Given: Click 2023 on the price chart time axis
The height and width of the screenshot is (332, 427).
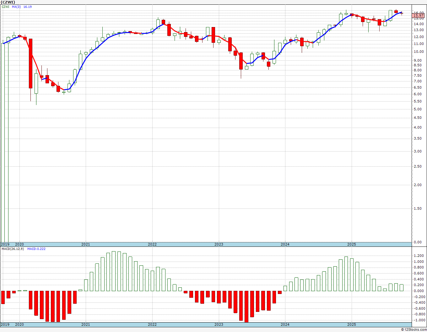Looking at the screenshot, I should point(219,244).
